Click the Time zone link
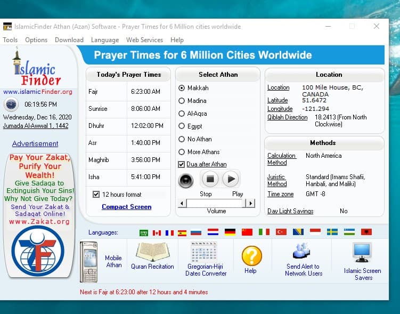Screen dimensions: 400x314 click(280, 194)
